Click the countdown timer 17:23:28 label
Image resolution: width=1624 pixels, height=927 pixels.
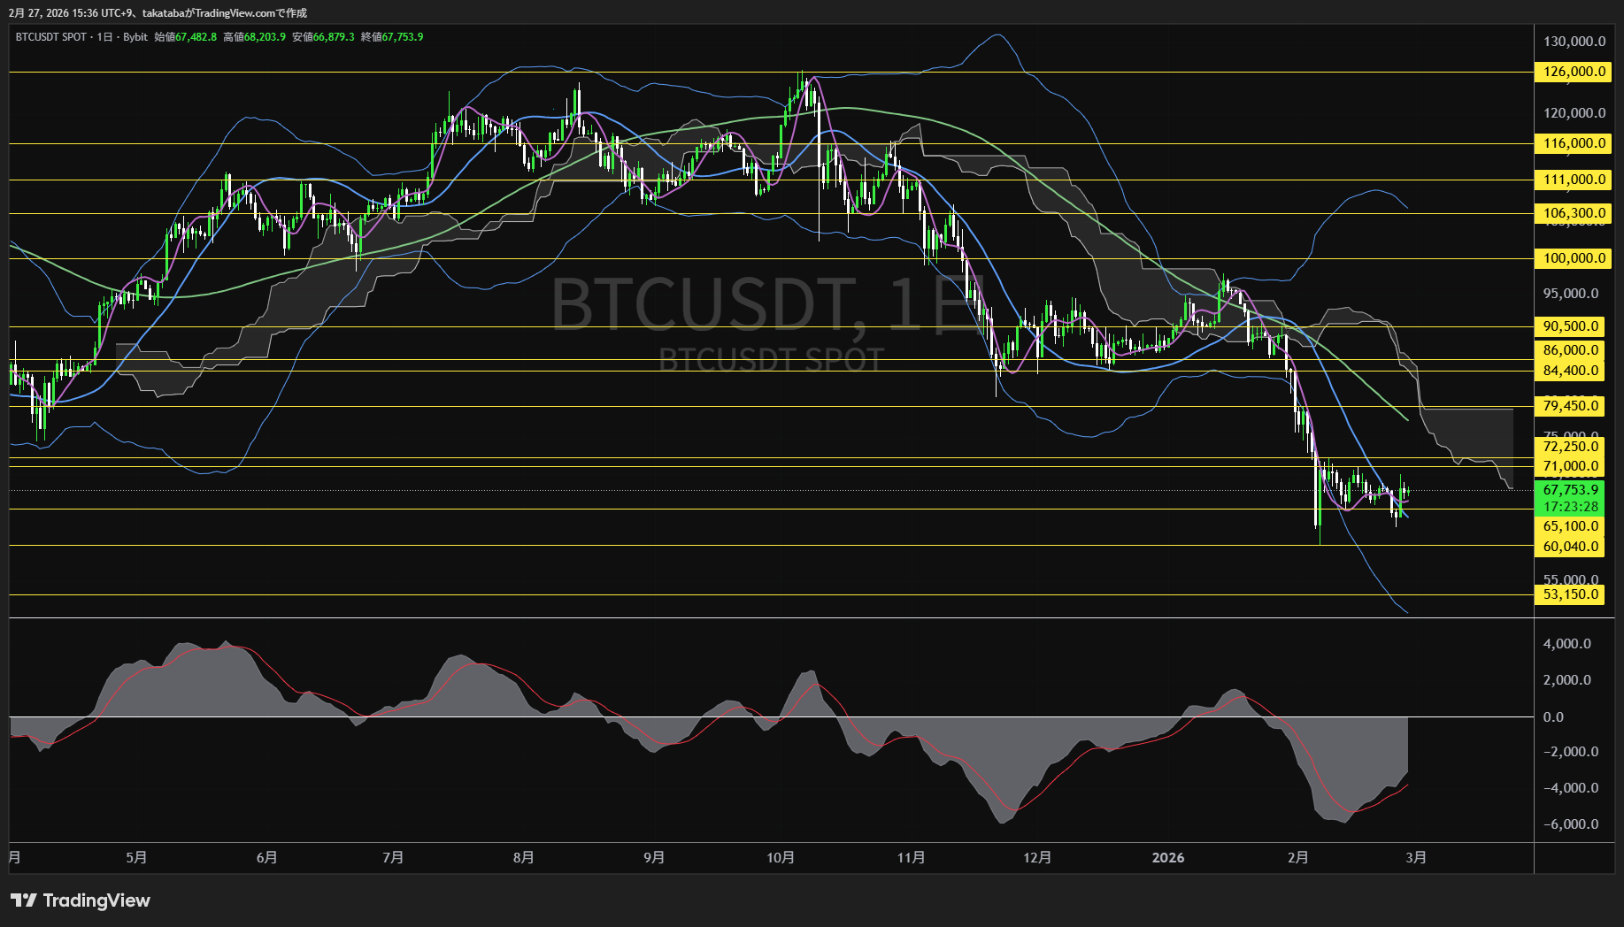[1569, 507]
